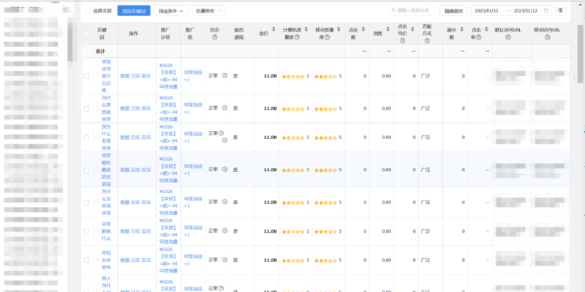
Task: Open the 筛选条件 dropdown
Action: point(171,11)
